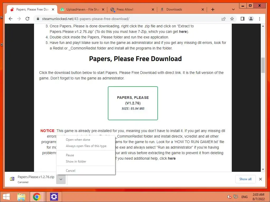Choose Pause from the download menu
This screenshot has width=270, height=202.
86,155
